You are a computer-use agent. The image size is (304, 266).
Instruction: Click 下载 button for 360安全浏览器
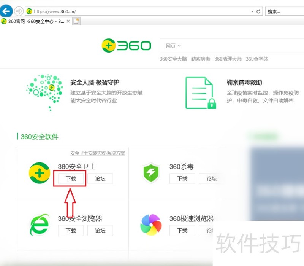tap(71, 231)
